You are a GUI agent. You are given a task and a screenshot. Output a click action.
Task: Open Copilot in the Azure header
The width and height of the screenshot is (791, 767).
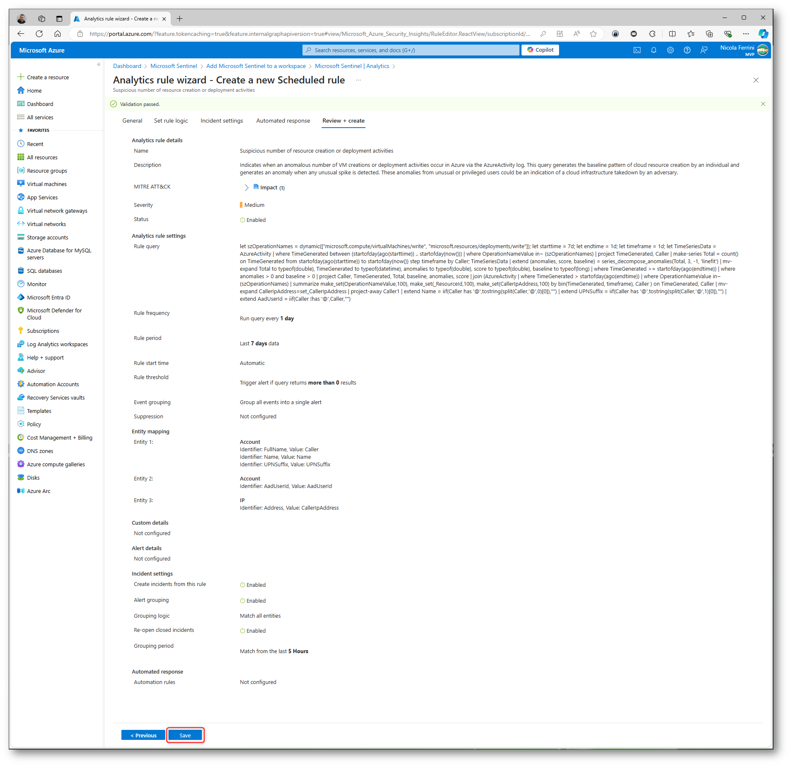(x=540, y=50)
